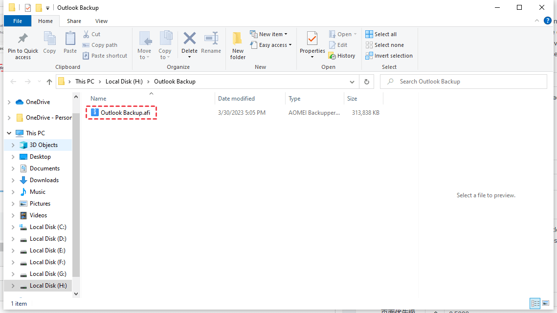Click the Properties checkmark icon
Screen dimensions: 557x313
[x=312, y=38]
